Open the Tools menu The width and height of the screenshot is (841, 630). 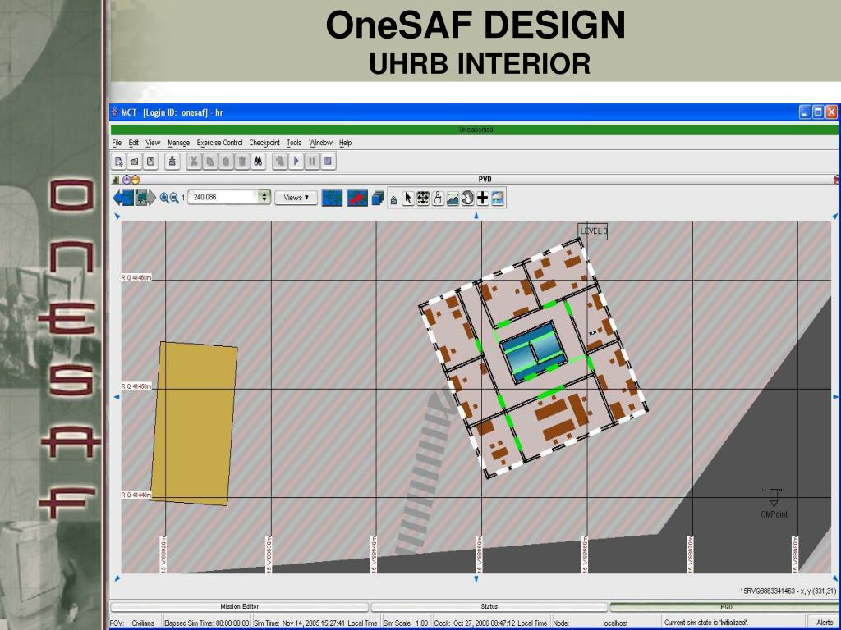tap(294, 143)
